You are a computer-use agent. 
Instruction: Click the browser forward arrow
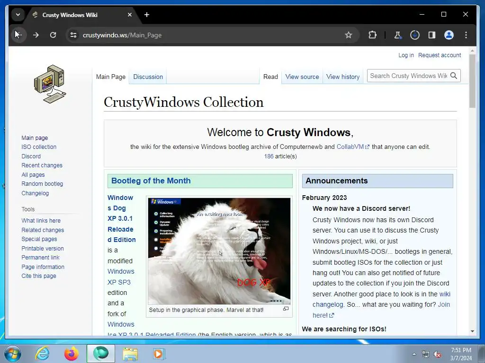click(x=36, y=35)
